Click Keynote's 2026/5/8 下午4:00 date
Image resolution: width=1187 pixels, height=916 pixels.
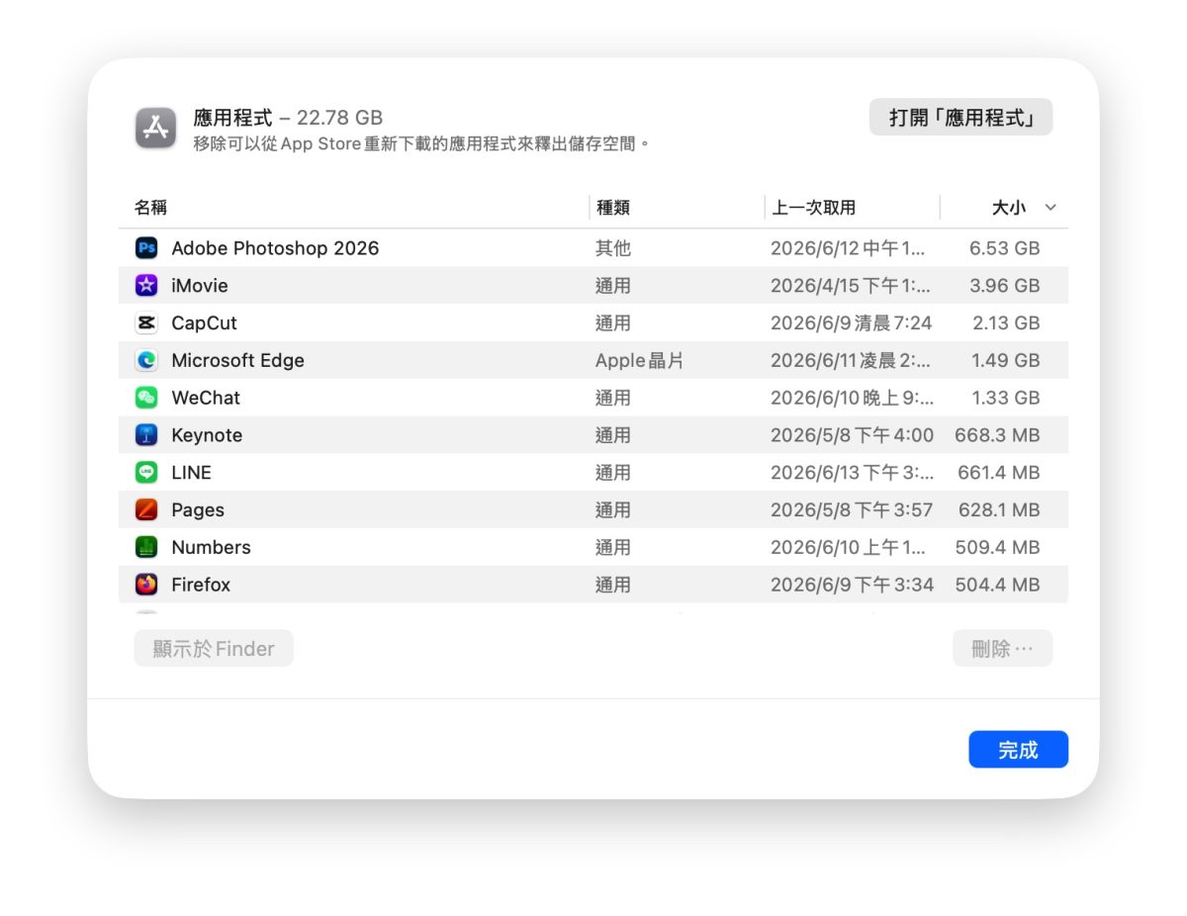coord(853,435)
